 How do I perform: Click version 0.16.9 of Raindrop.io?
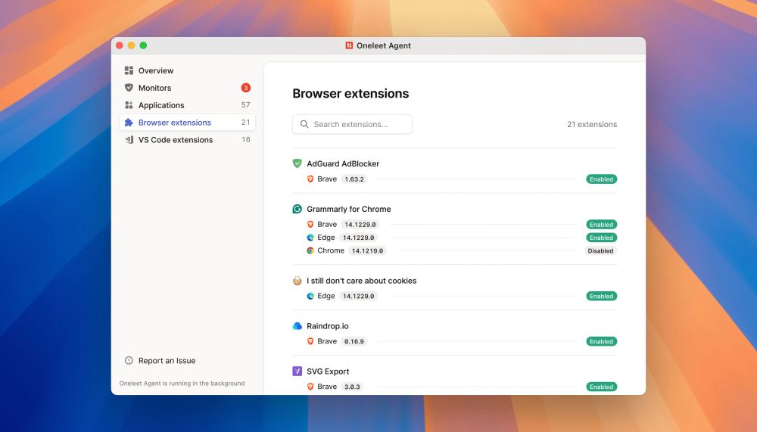pyautogui.click(x=354, y=341)
